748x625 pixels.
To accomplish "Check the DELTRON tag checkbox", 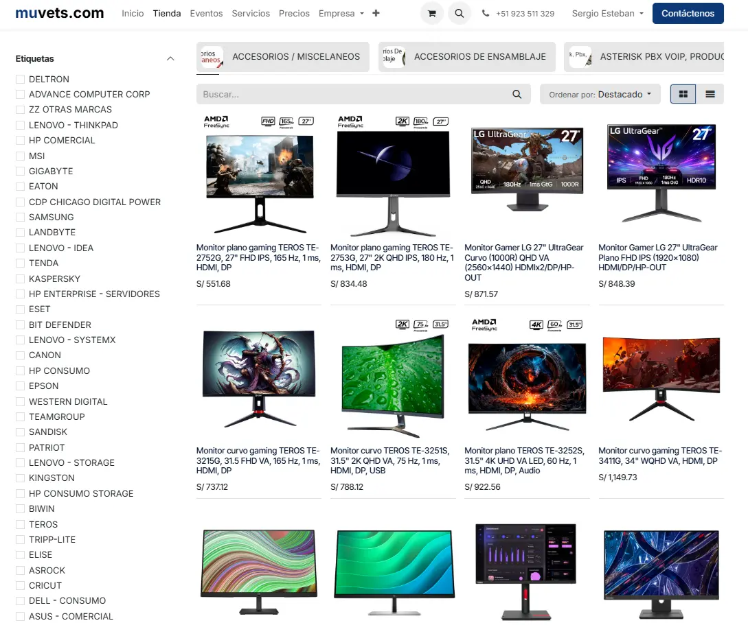I will tap(20, 79).
